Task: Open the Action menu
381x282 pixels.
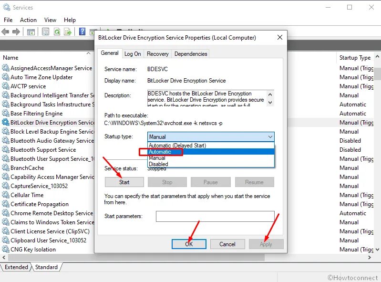Action: 28,20
